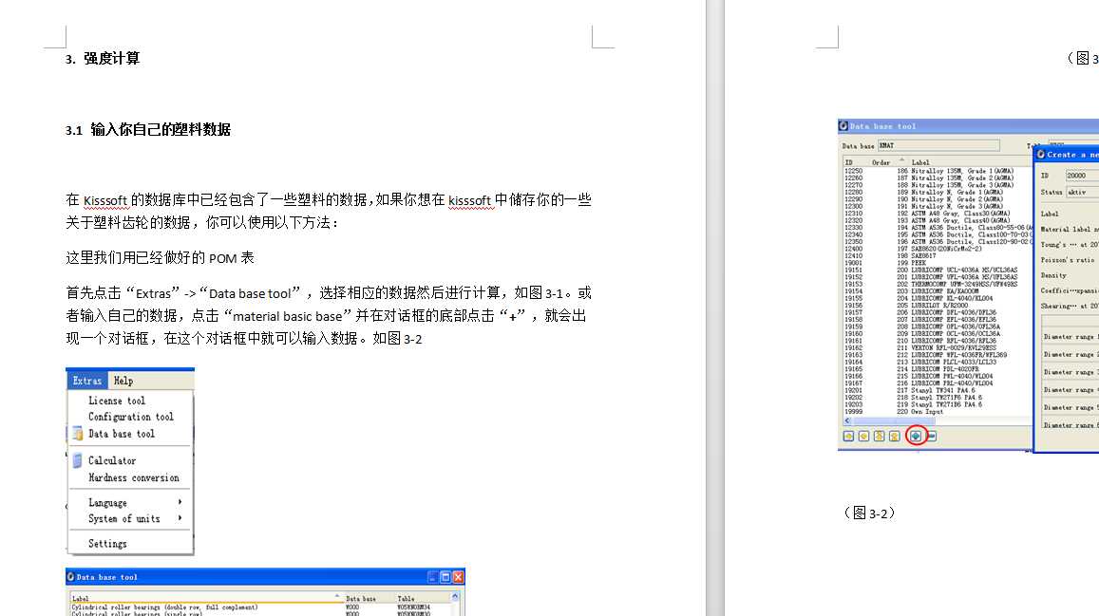The width and height of the screenshot is (1099, 616).
Task: Expand the System of units submenu
Action: [131, 518]
